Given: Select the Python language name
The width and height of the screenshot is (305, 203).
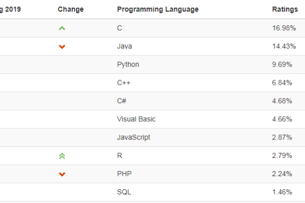Looking at the screenshot, I should (128, 64).
